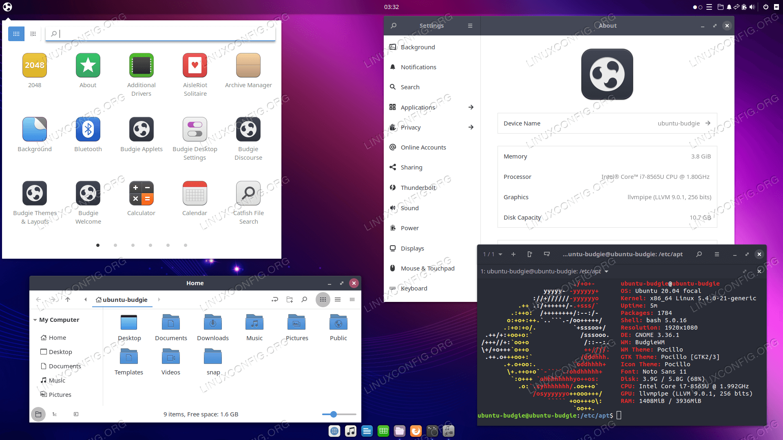This screenshot has width=783, height=440.
Task: Launch the 2048 game from the app menu
Action: coord(35,70)
